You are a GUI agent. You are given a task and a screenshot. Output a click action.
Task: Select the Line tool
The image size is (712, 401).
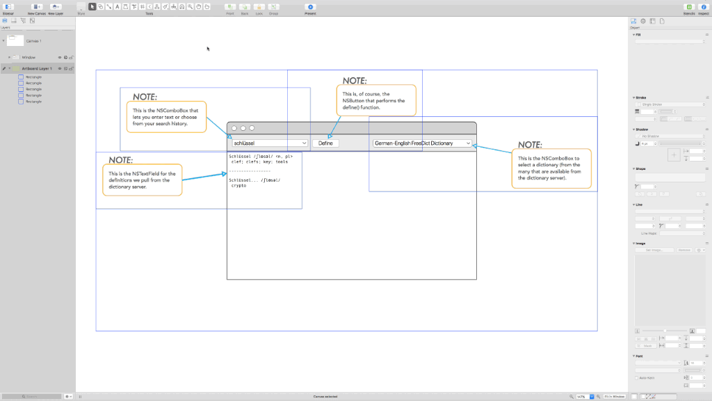(108, 7)
